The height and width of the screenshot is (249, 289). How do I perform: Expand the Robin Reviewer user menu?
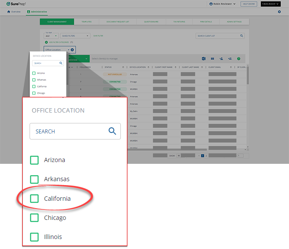[223, 4]
